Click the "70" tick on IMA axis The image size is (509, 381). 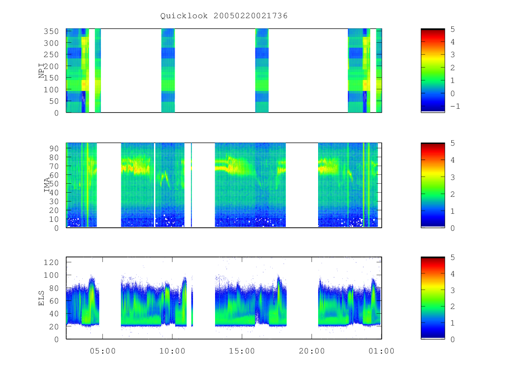54,166
